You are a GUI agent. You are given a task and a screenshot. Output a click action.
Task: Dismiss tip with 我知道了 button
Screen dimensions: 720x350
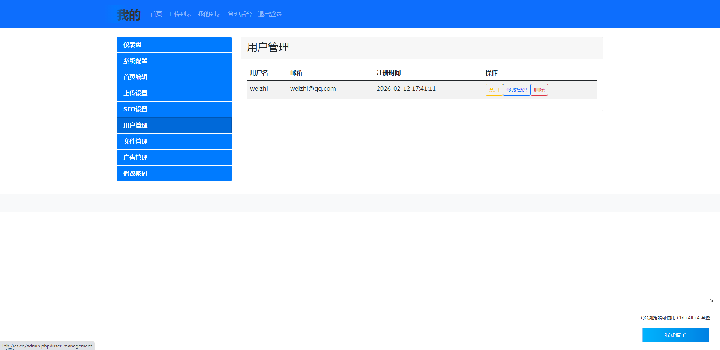[x=675, y=335]
